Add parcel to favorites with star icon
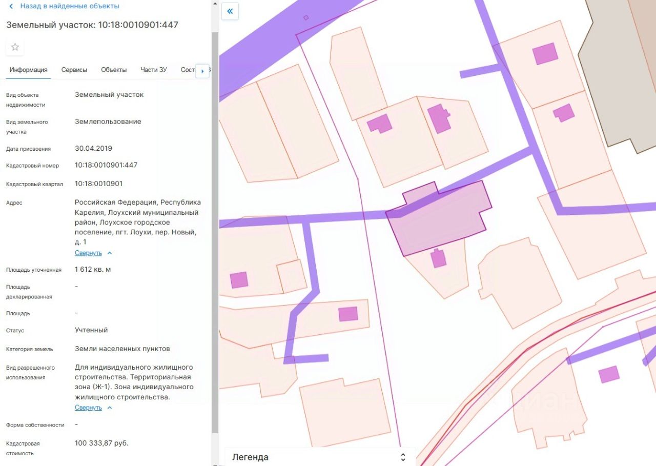Viewport: 656px width, 466px height. (15, 47)
